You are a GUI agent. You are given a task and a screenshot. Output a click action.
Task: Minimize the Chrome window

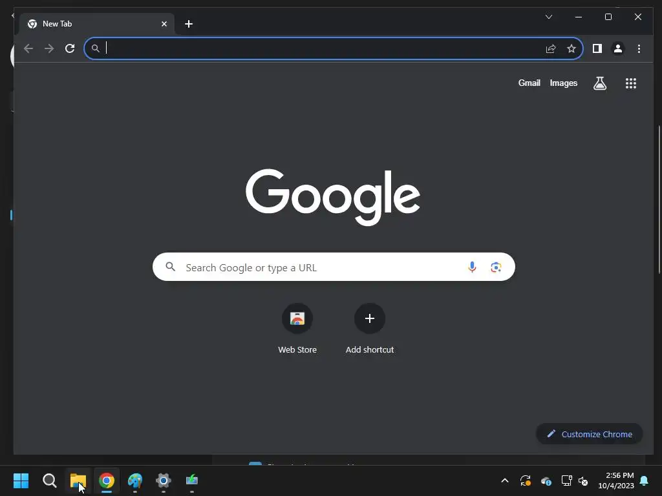(x=579, y=17)
